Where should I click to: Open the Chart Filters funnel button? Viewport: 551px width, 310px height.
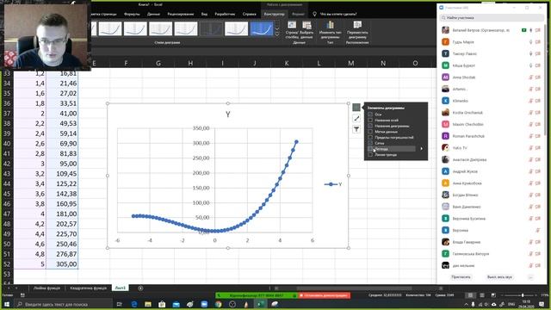[356, 129]
